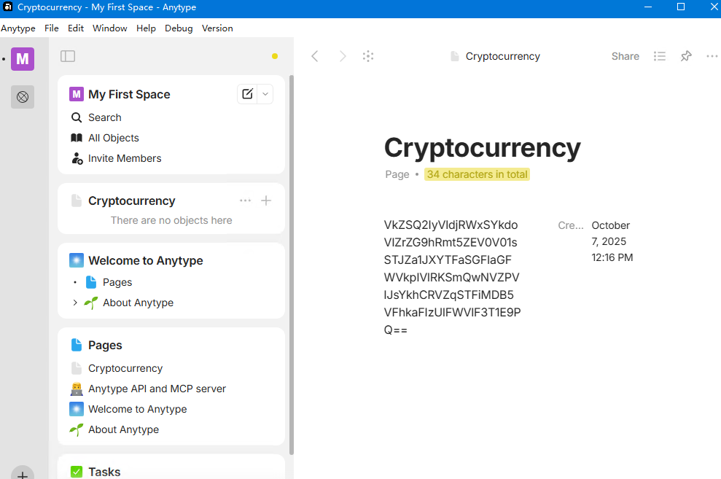721x479 pixels.
Task: Open About Anytype in Pages list
Action: [124, 429]
